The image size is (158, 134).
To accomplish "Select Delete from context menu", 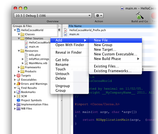I will (70, 79).
